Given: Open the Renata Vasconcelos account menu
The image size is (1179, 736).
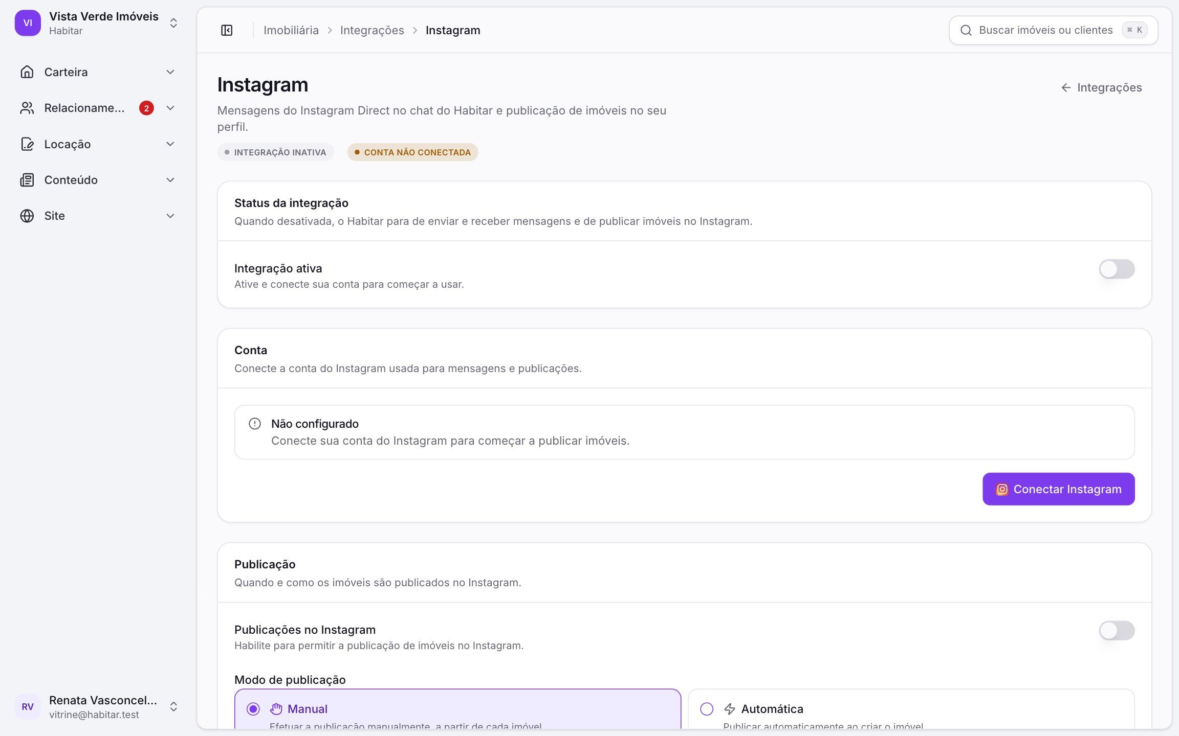Looking at the screenshot, I should [x=97, y=706].
